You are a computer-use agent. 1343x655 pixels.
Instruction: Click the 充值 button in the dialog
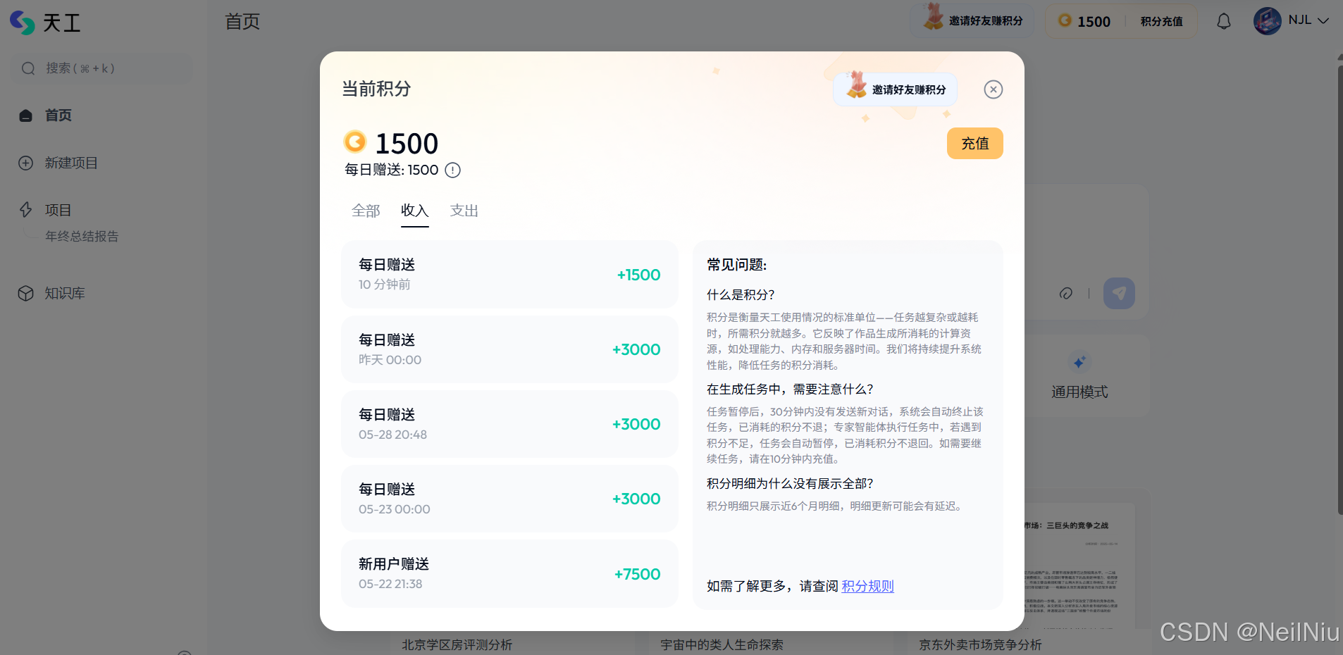point(975,143)
